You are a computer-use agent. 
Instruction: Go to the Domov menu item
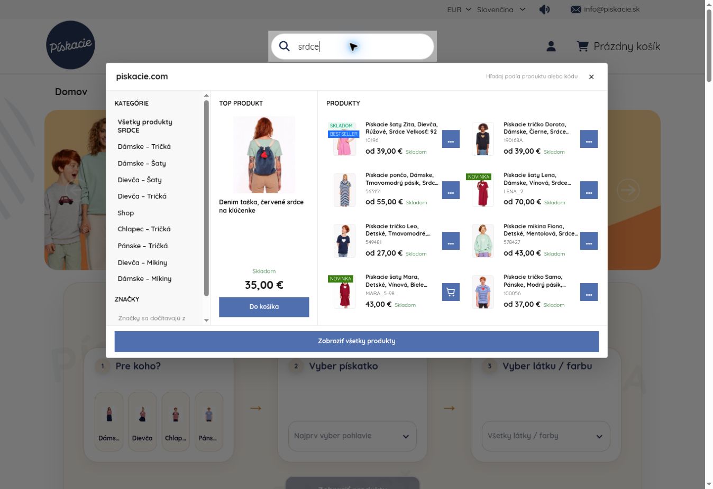click(71, 92)
